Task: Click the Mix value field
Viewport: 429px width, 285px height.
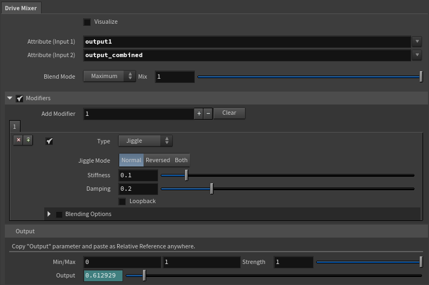Action: (174, 77)
